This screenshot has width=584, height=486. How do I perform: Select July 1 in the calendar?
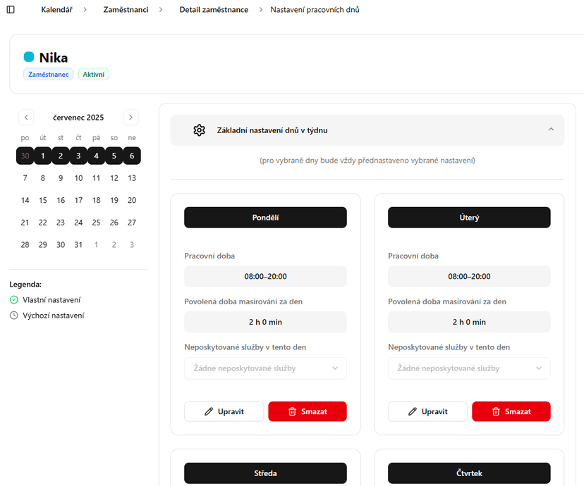pos(43,156)
